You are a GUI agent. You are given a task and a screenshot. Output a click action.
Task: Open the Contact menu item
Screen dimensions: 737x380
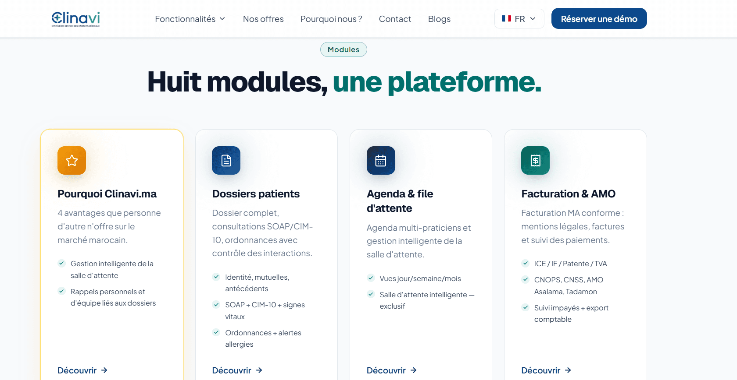point(395,19)
